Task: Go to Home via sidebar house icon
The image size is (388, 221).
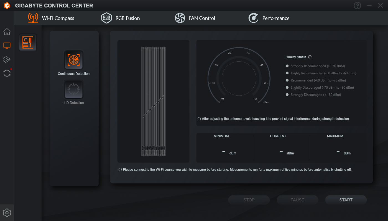Action: pyautogui.click(x=7, y=32)
